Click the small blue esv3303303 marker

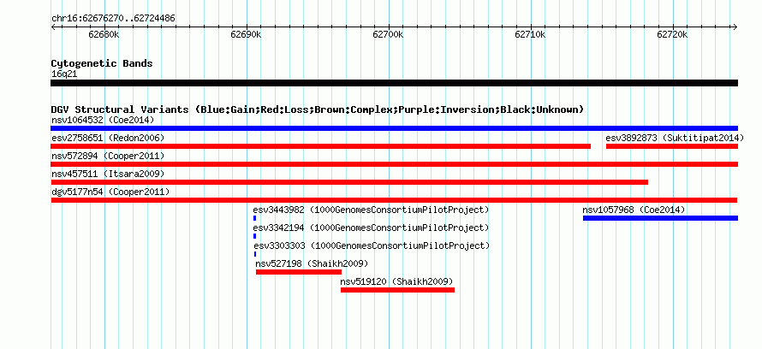254,254
